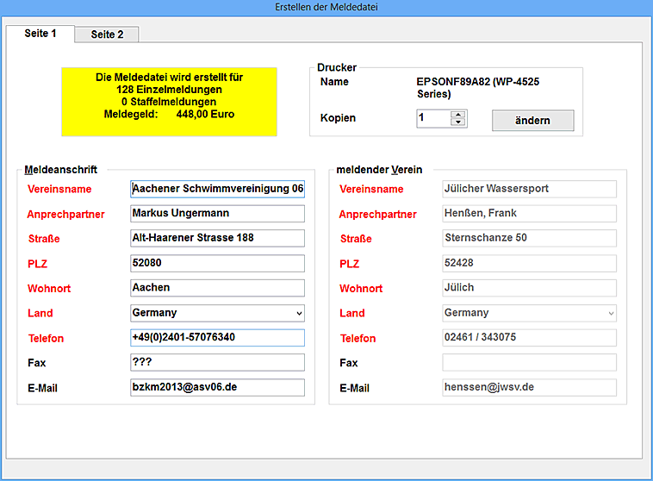Decrease Kopien with the down arrow
Screen dimensions: 653x481
[458, 122]
